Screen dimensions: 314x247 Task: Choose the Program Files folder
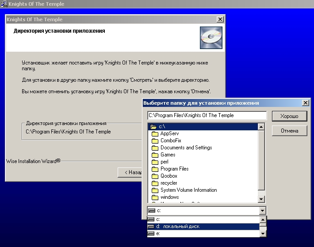click(x=174, y=169)
